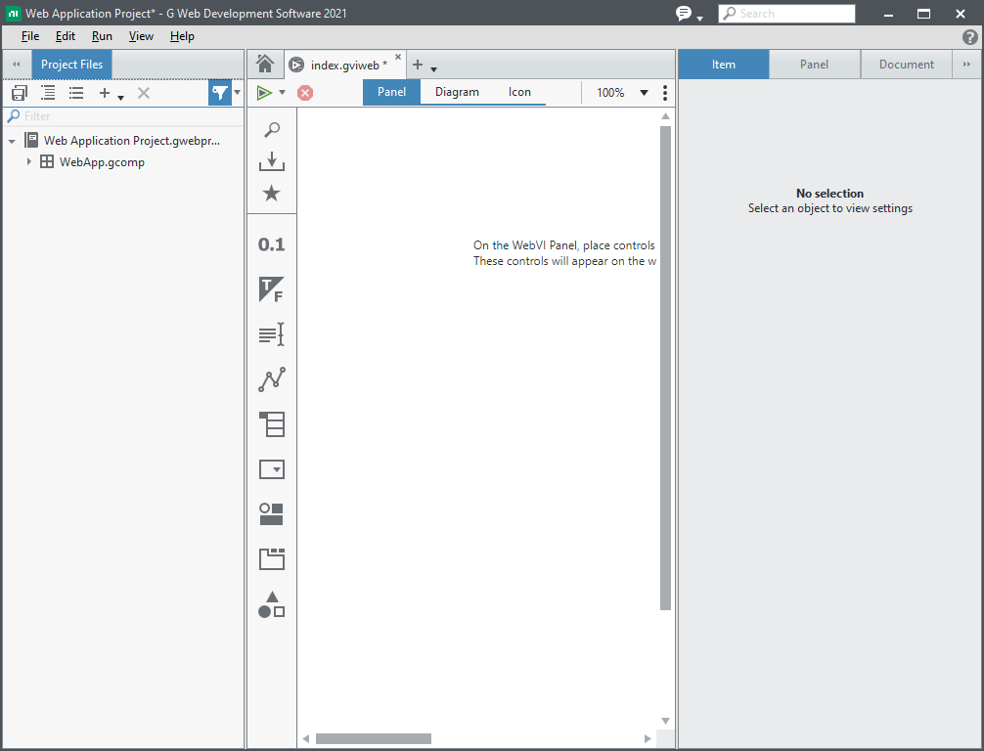Switch to the Panel view button
This screenshot has height=751, width=984.
pyautogui.click(x=391, y=92)
